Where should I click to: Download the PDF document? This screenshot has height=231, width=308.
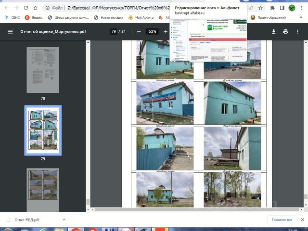[274, 31]
